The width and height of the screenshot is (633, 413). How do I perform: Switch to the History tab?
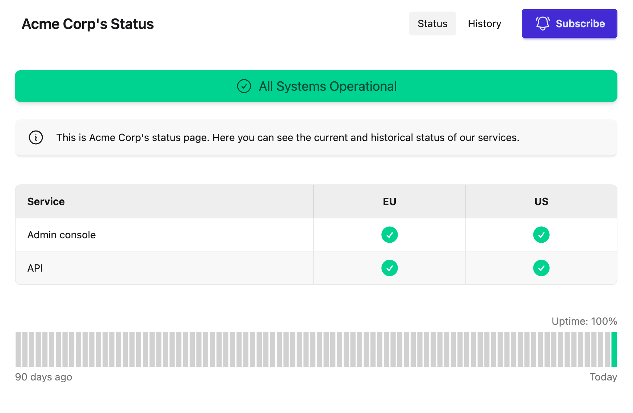click(x=485, y=24)
